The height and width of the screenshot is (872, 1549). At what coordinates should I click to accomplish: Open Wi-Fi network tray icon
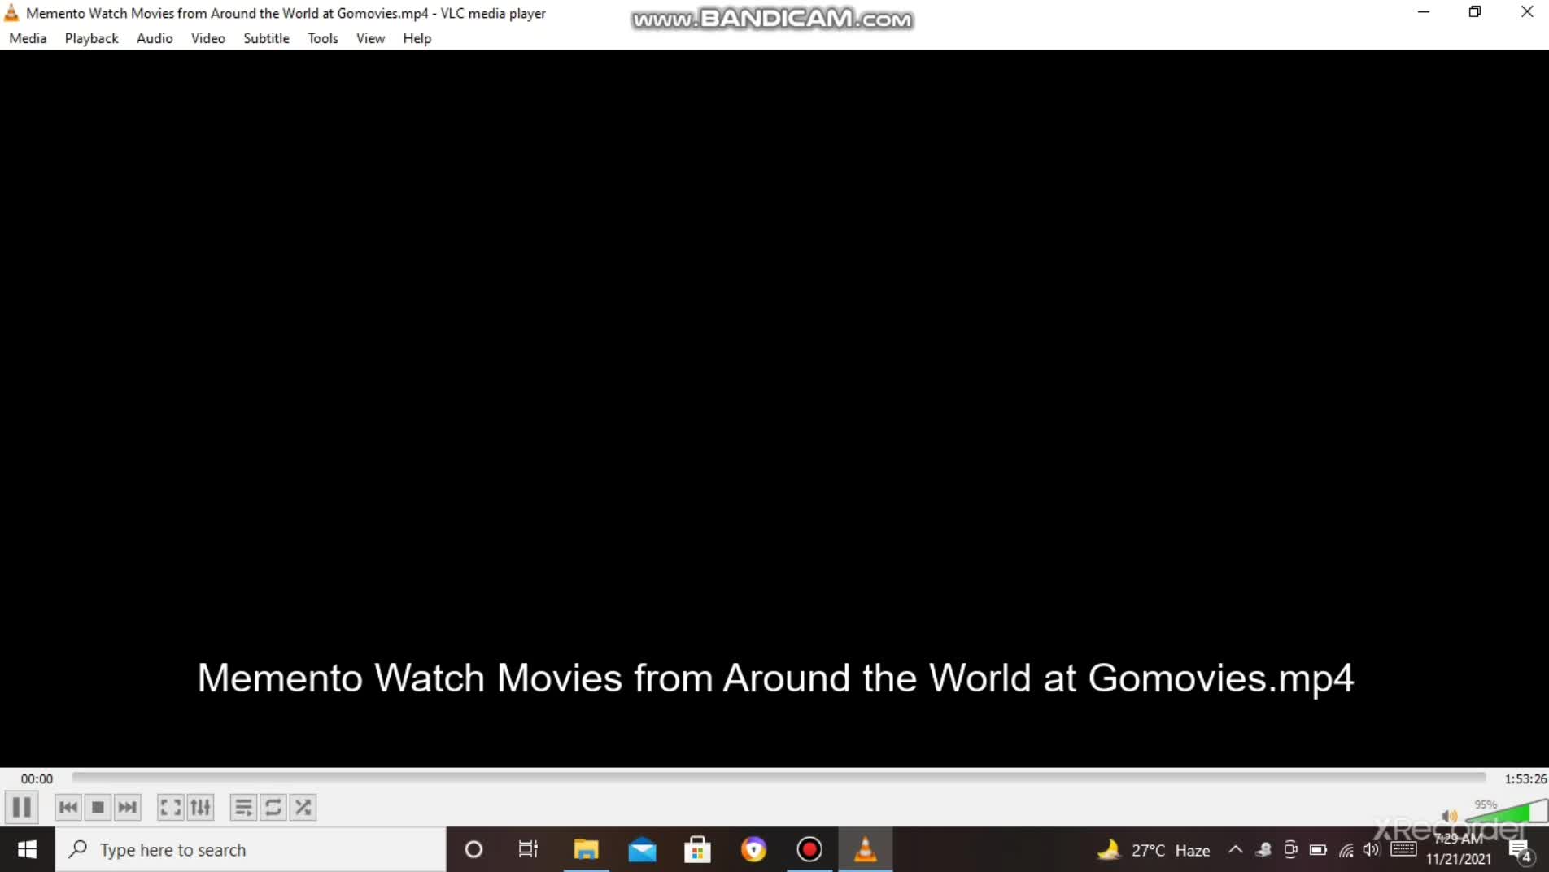click(x=1346, y=850)
